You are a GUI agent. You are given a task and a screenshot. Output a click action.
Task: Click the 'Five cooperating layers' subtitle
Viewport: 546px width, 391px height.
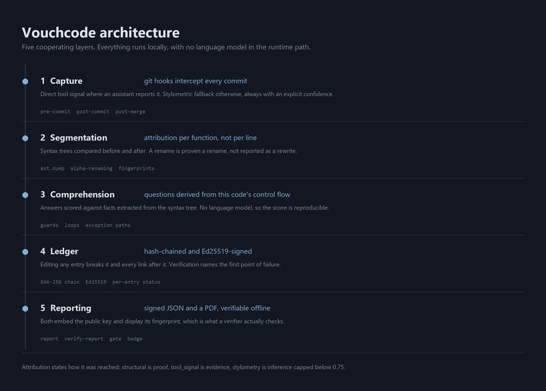pos(166,47)
